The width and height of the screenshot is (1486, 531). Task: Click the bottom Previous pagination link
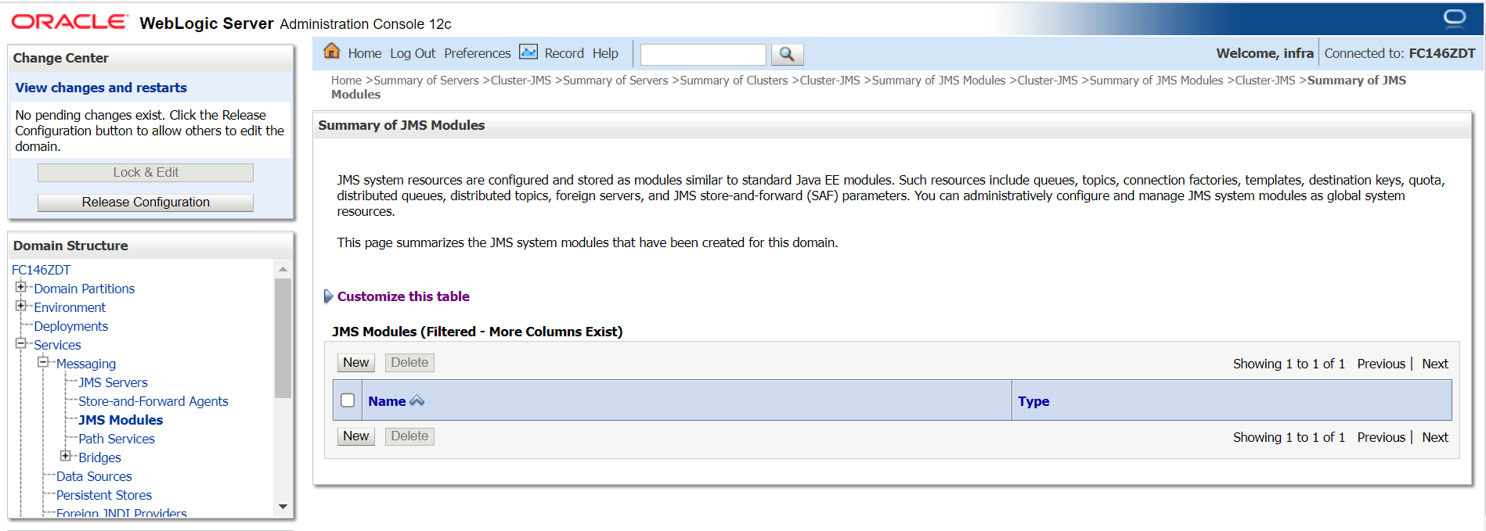(x=1381, y=437)
